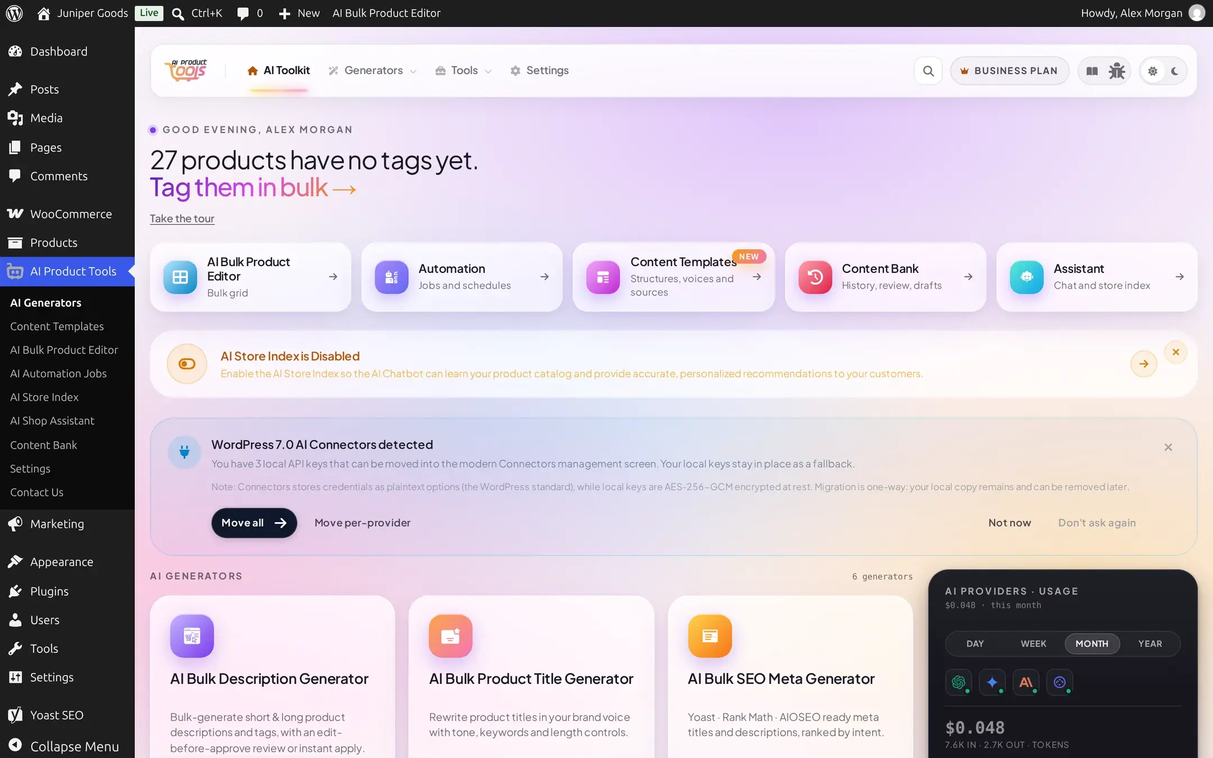Open Content Templates submenu item
Image resolution: width=1213 pixels, height=758 pixels.
point(57,326)
